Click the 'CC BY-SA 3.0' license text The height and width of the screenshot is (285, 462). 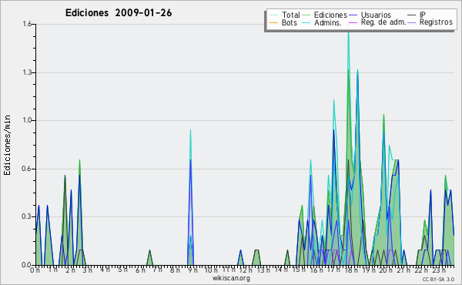tap(438, 279)
